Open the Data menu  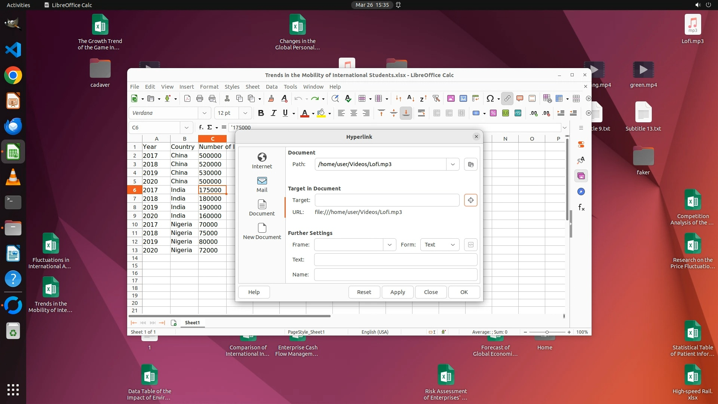(x=271, y=86)
